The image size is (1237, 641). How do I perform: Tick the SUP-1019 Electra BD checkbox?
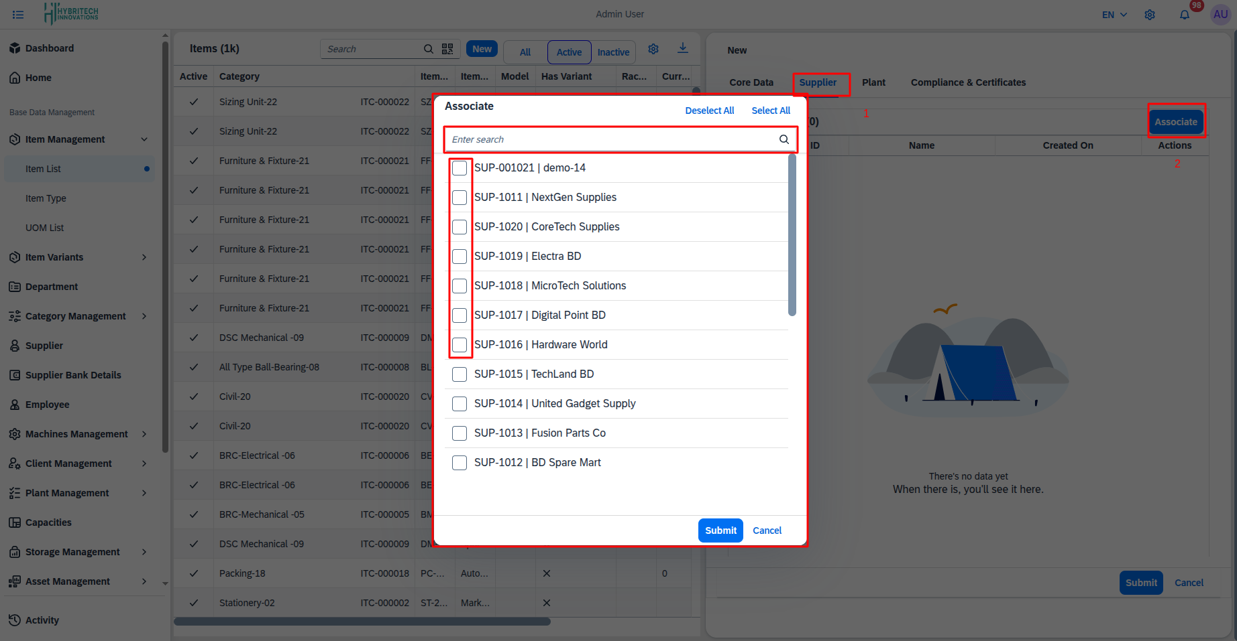point(460,257)
